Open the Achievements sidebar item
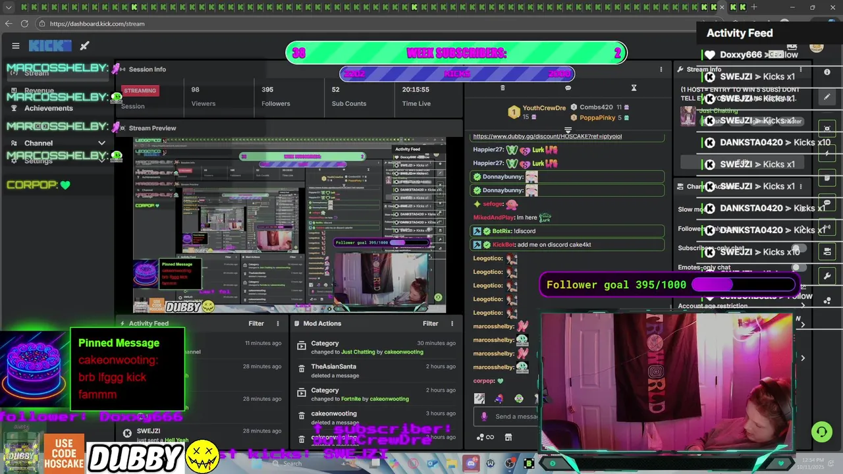The height and width of the screenshot is (474, 843). click(x=49, y=108)
